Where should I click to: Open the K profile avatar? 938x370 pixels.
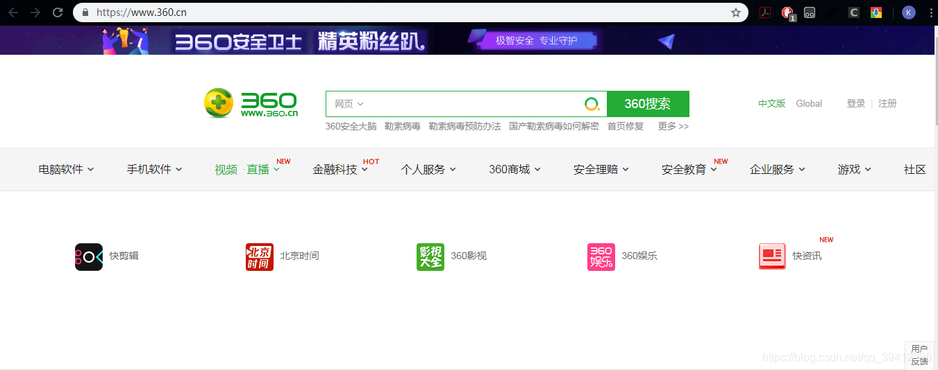pos(909,12)
